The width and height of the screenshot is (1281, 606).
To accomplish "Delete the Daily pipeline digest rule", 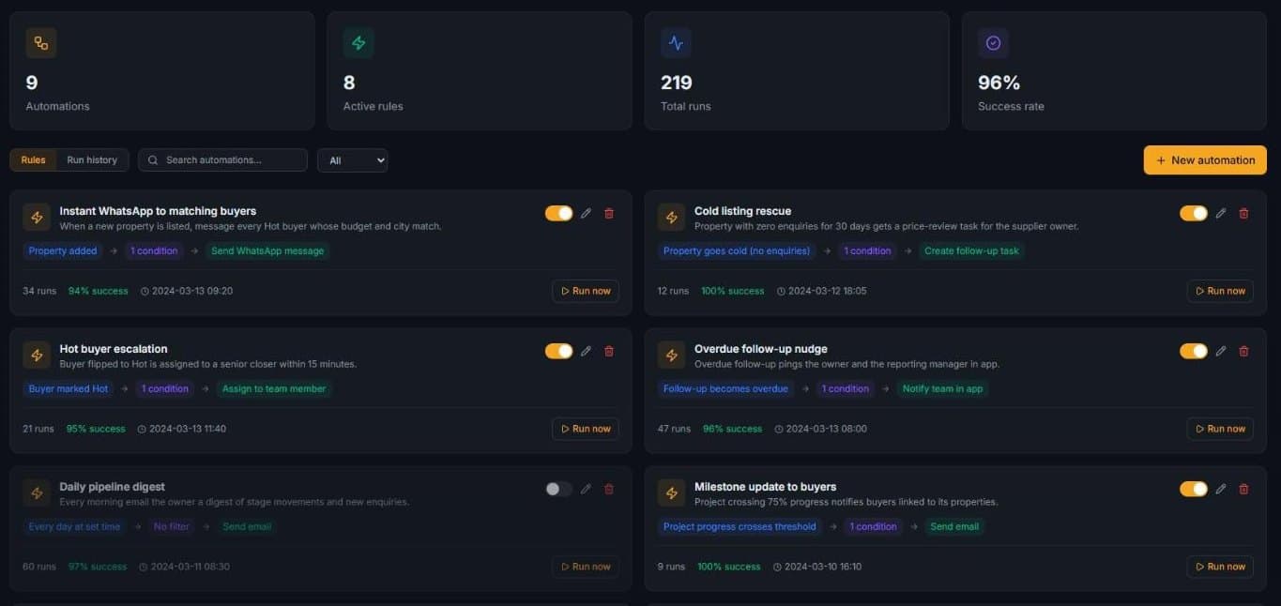I will (x=609, y=489).
